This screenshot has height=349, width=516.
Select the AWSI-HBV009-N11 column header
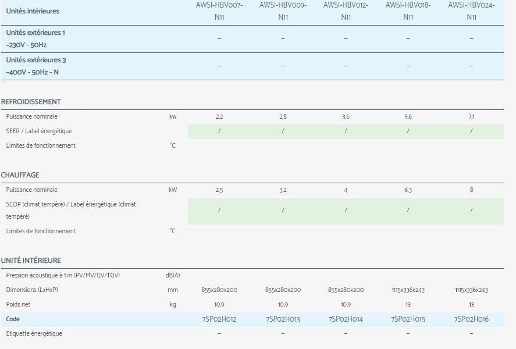click(x=283, y=11)
